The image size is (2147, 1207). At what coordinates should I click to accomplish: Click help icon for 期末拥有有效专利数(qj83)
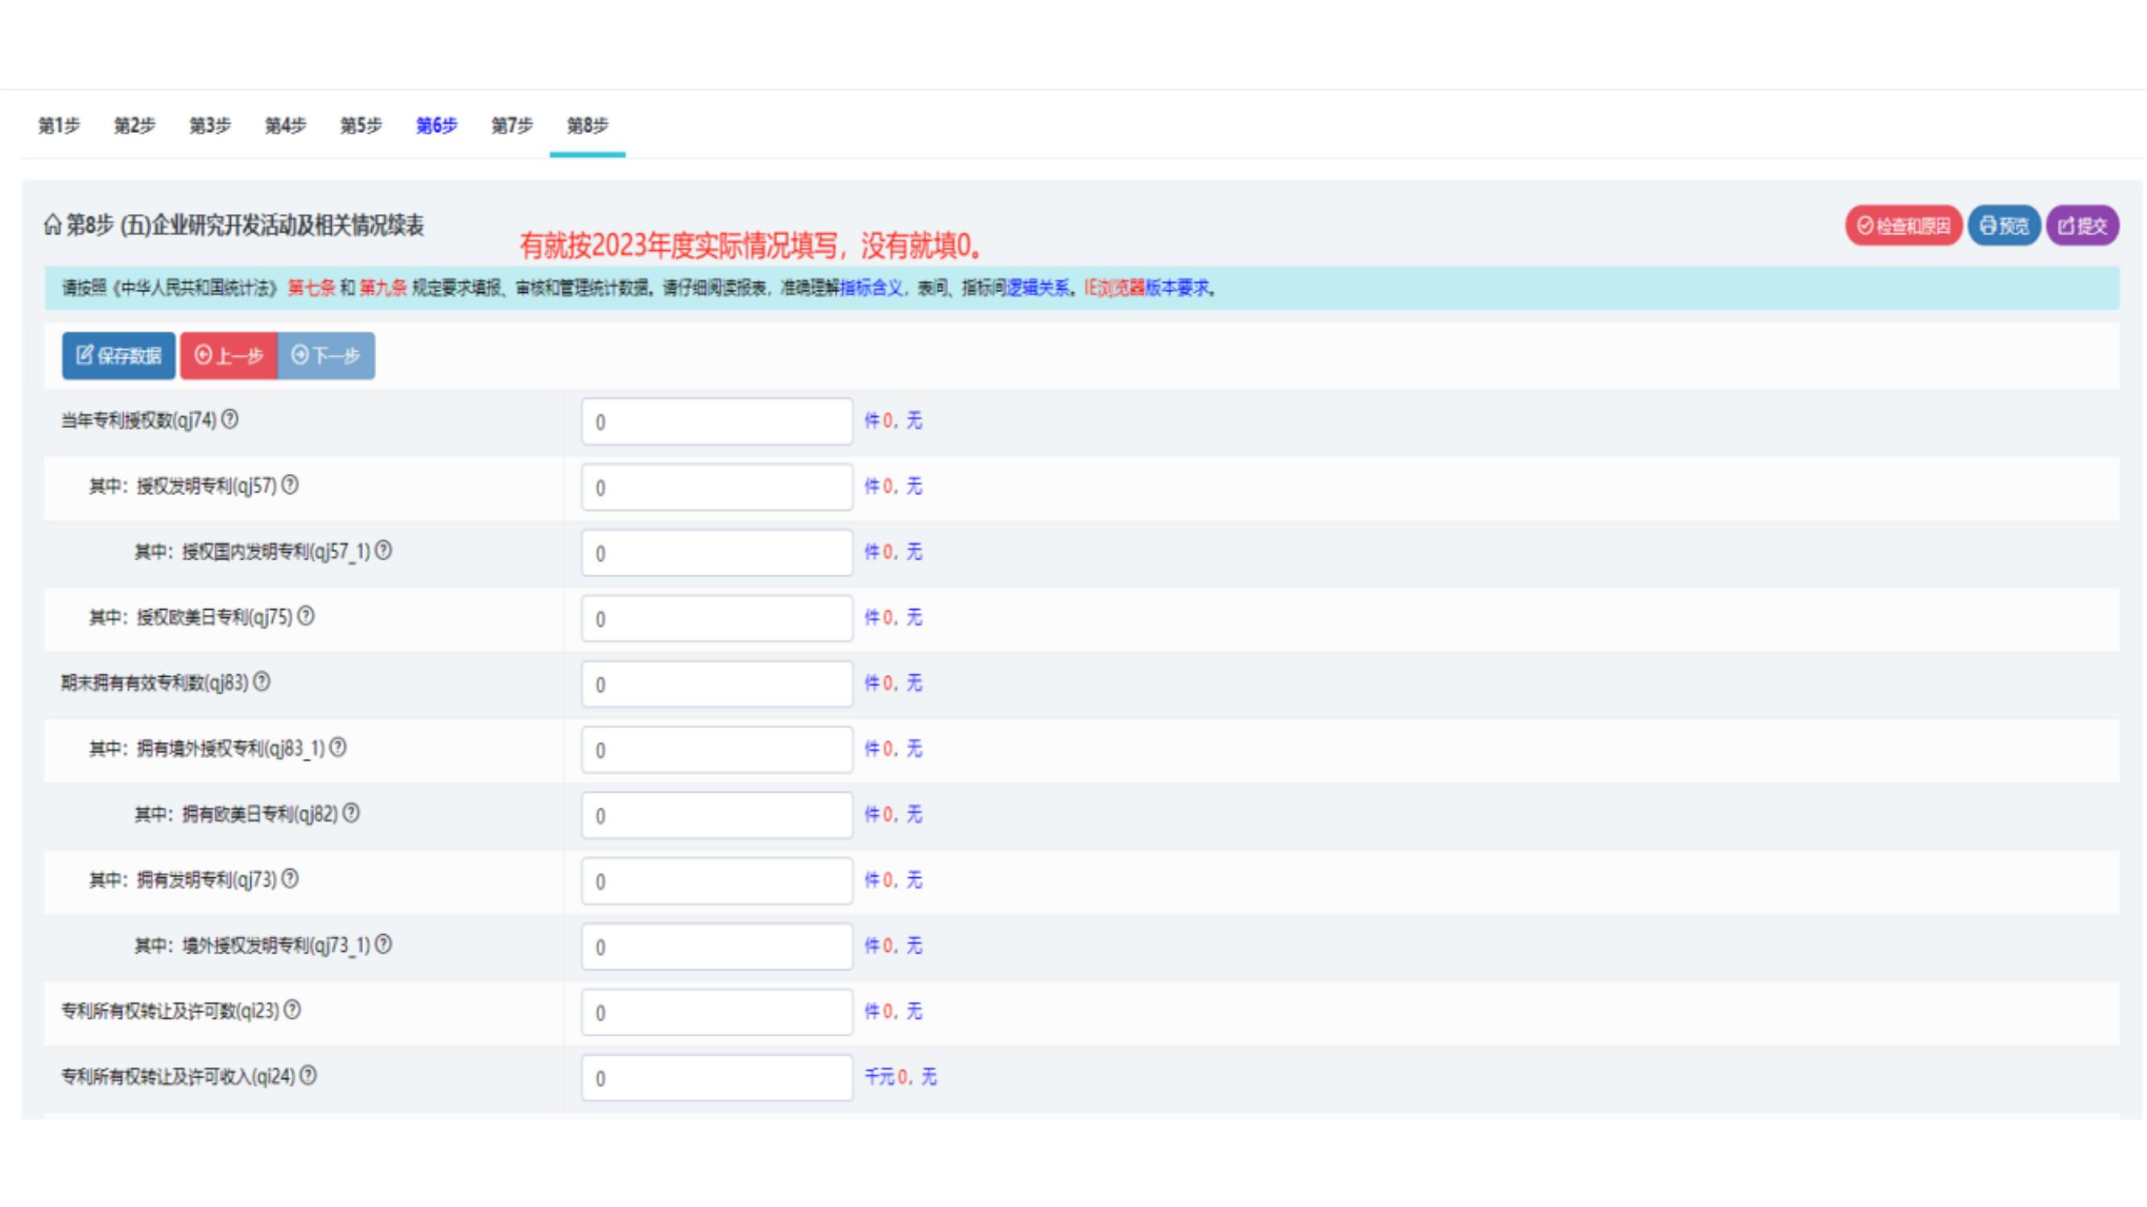[x=262, y=682]
